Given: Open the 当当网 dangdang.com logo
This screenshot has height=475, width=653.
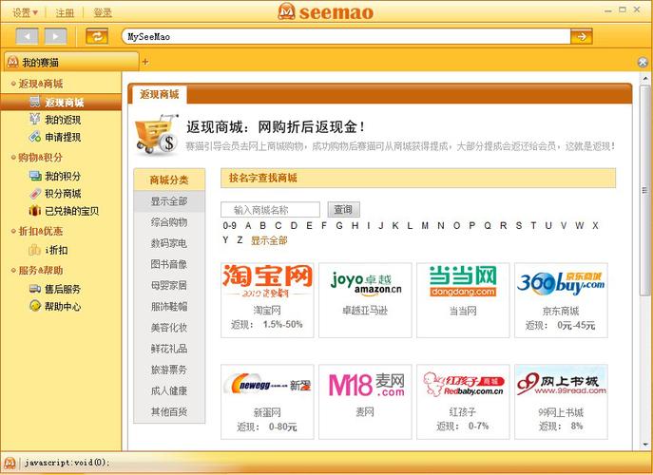Looking at the screenshot, I should pos(463,281).
